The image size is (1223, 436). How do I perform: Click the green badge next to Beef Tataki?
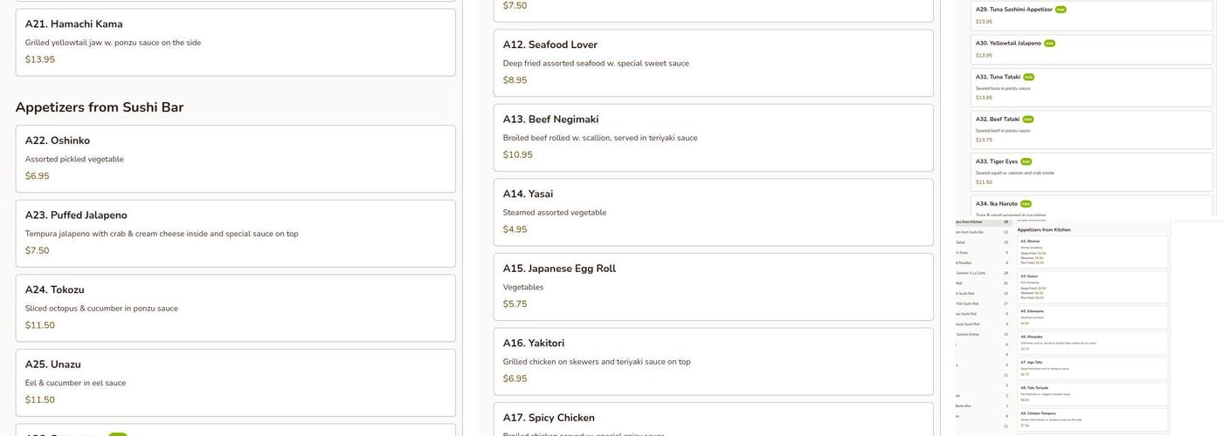(1027, 119)
